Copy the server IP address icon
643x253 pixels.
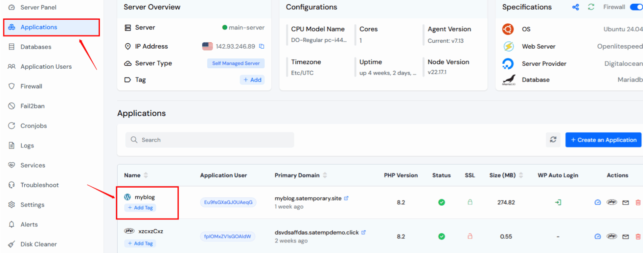tap(262, 46)
